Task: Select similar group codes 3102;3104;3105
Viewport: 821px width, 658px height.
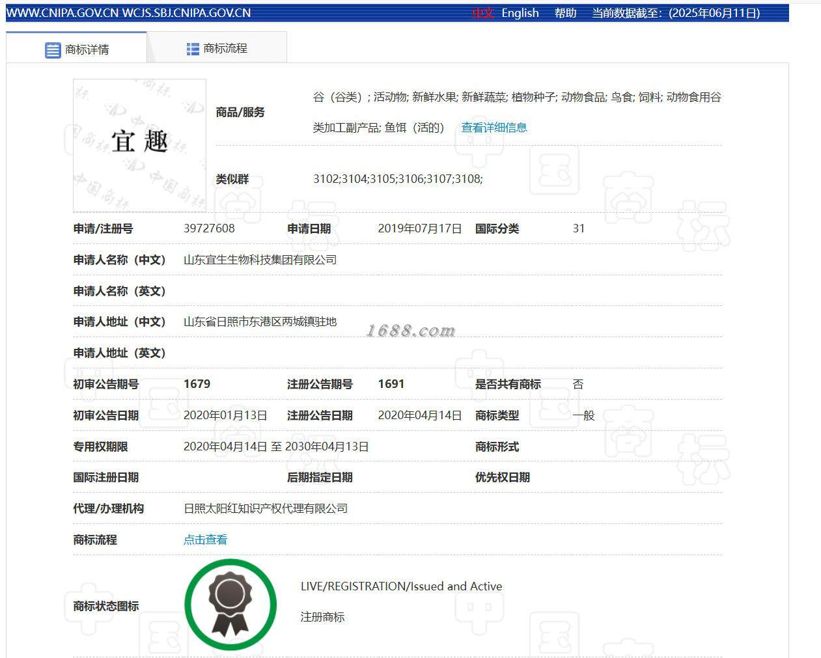Action: 398,178
